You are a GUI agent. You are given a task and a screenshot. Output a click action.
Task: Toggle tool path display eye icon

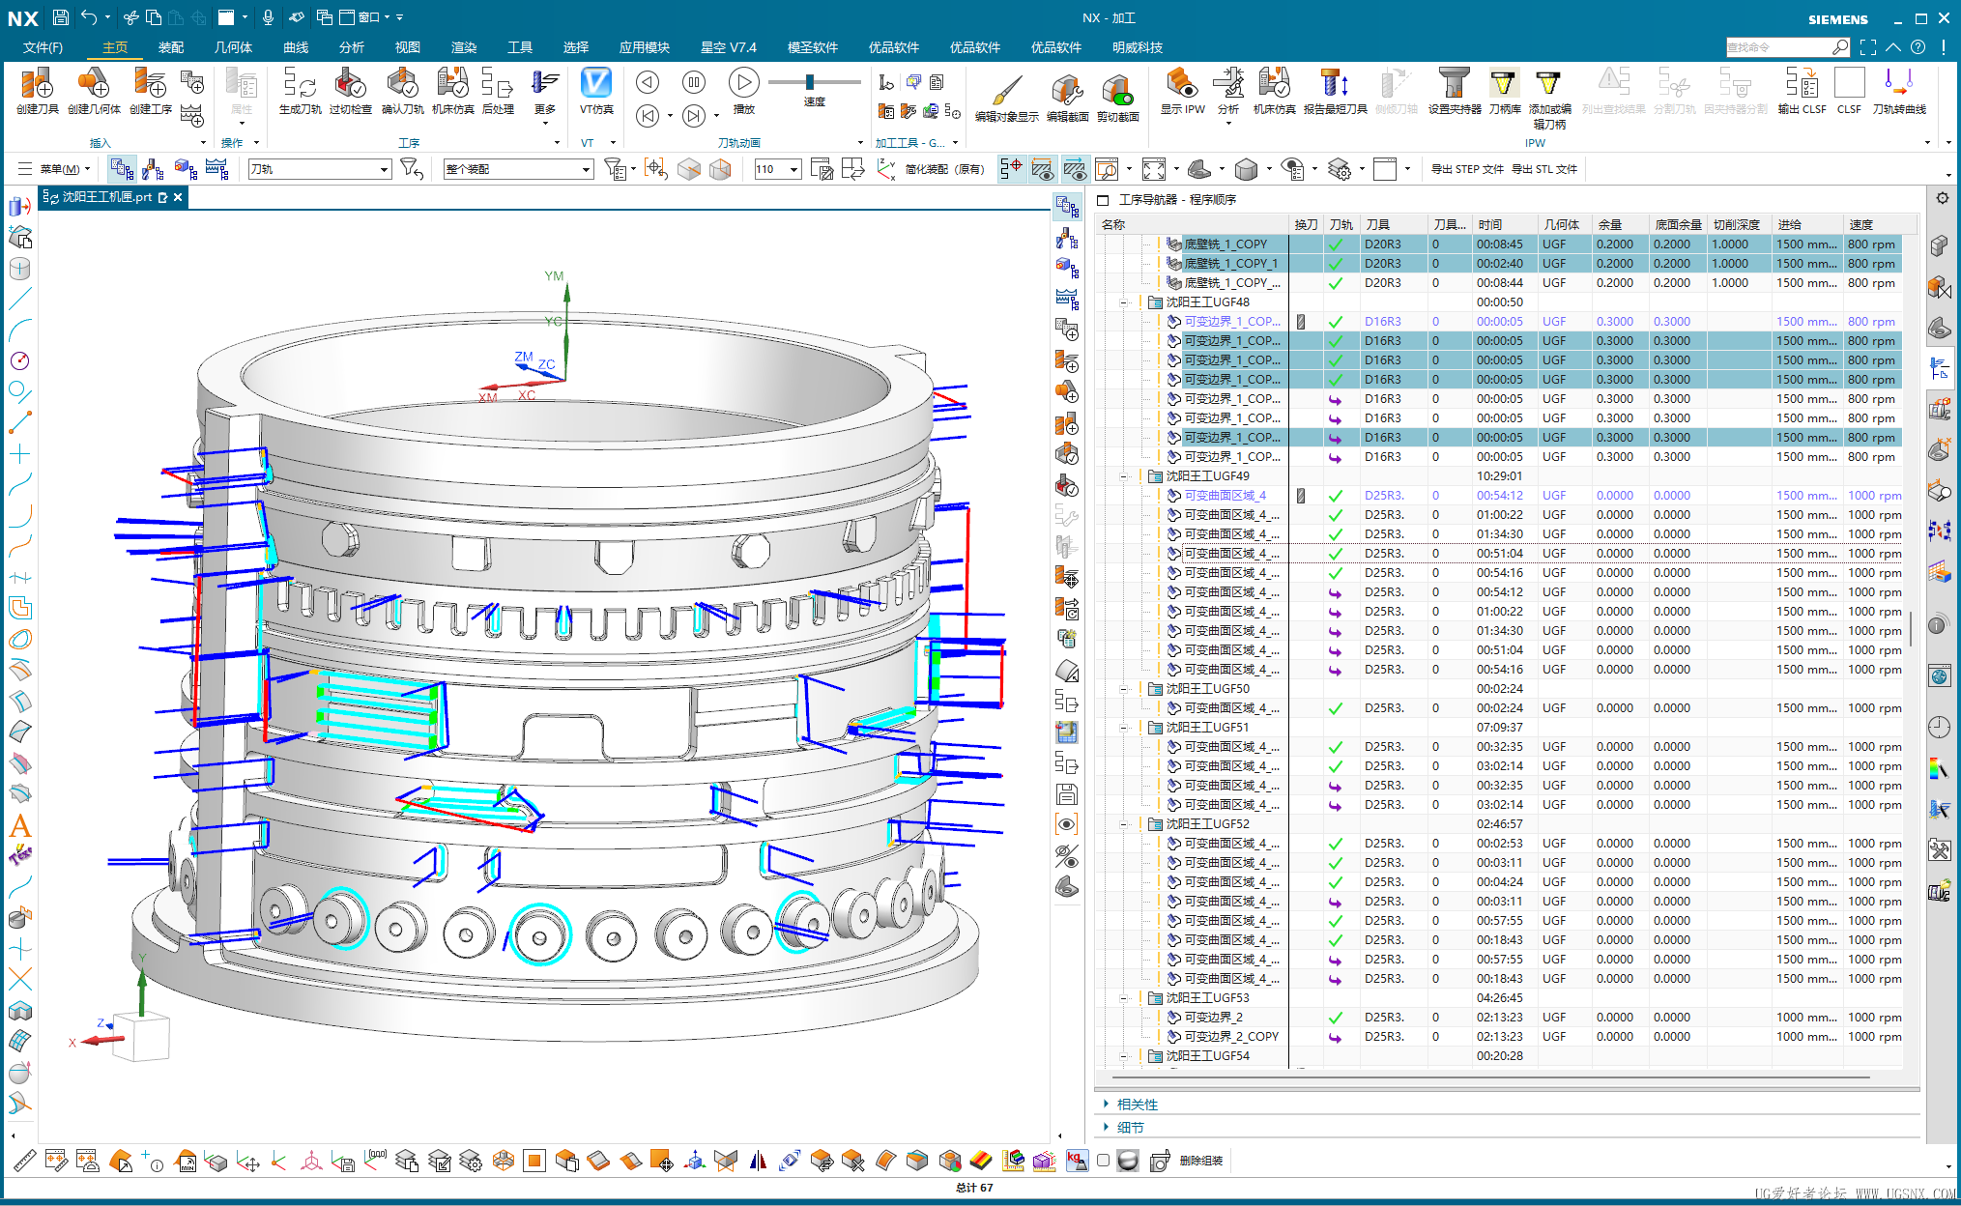1042,169
